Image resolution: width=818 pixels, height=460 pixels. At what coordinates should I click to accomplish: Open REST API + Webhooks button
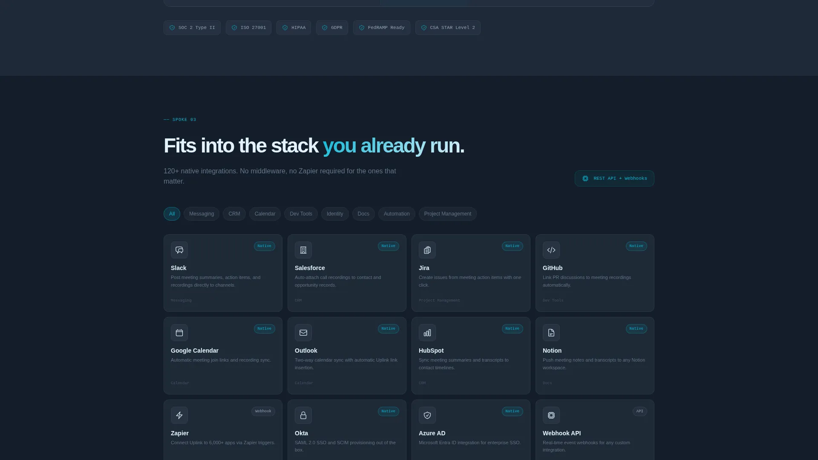click(614, 178)
